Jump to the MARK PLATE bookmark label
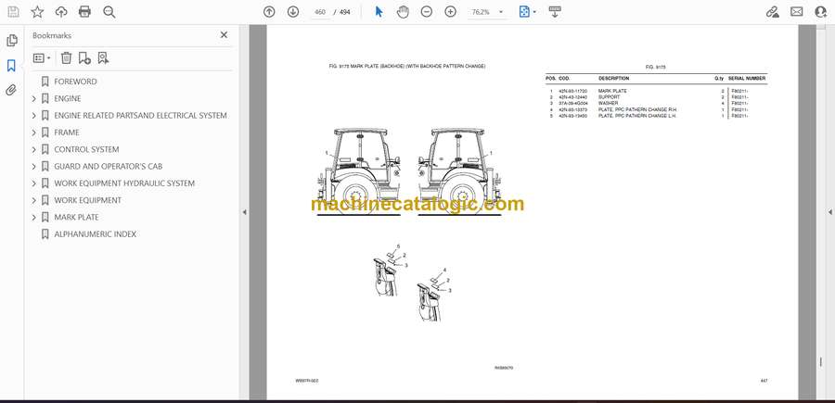 [76, 217]
